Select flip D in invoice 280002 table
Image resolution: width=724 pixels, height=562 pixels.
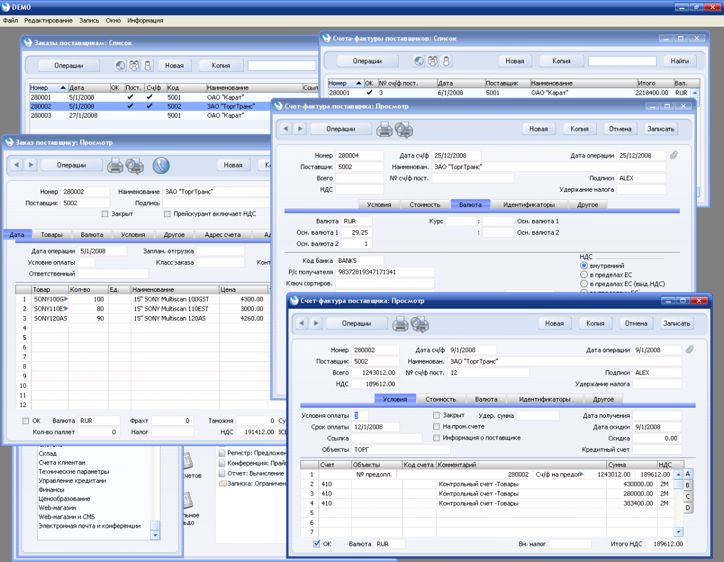click(x=688, y=508)
